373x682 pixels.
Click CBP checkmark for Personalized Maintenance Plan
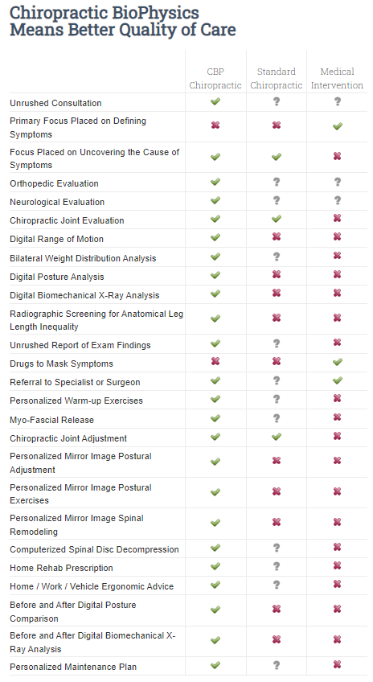[x=215, y=665]
